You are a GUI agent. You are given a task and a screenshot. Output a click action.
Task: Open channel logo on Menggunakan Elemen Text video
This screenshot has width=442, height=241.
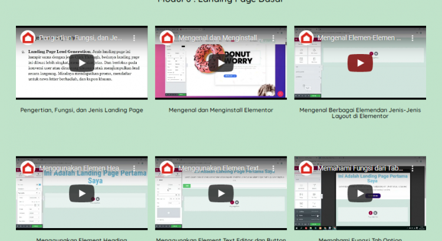point(167,169)
